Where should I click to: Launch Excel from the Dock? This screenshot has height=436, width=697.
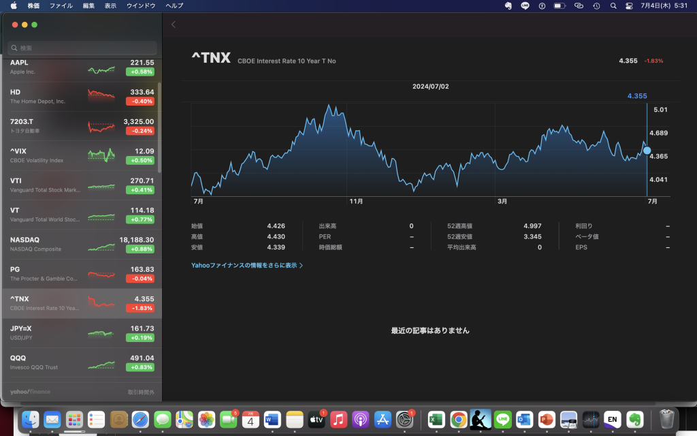click(x=436, y=419)
